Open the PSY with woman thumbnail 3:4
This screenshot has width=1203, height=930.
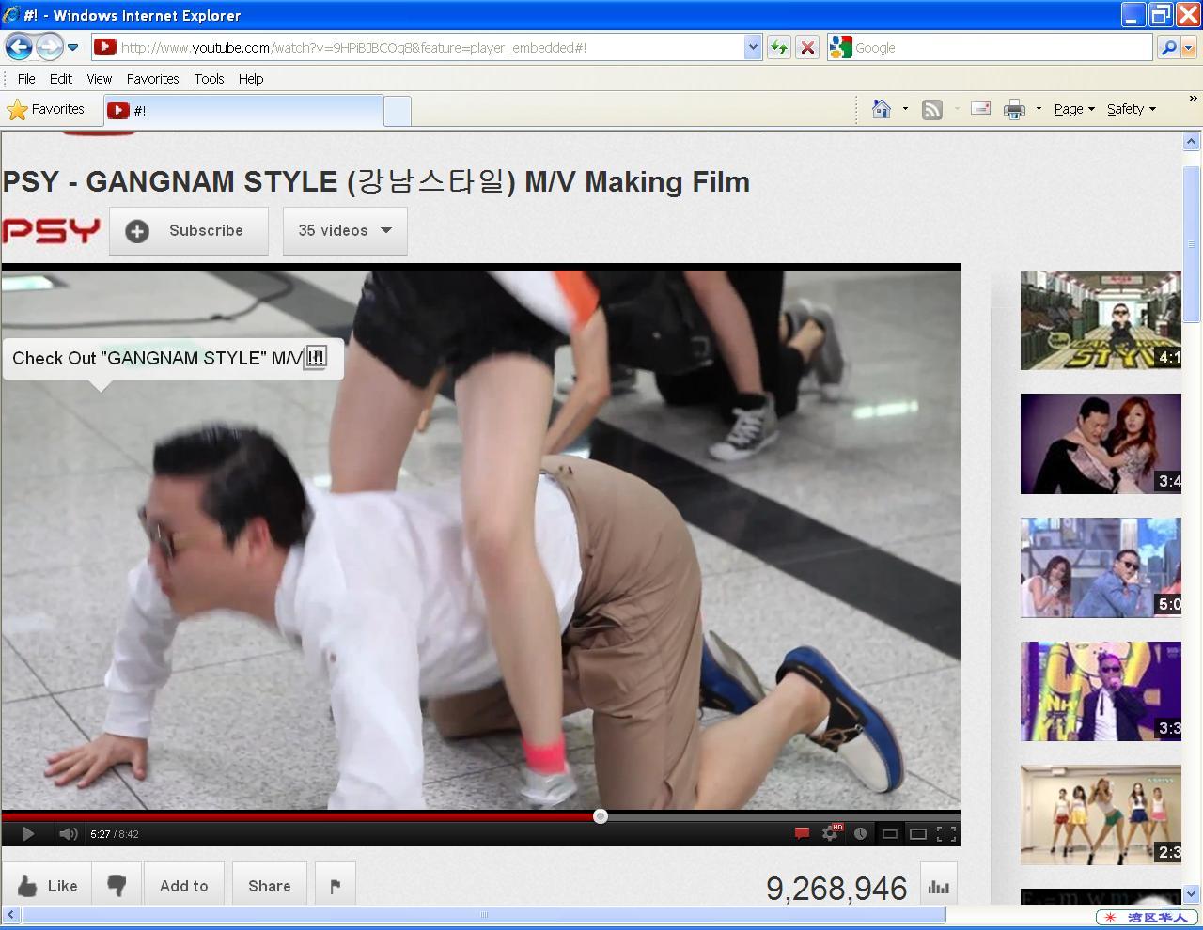click(x=1101, y=443)
